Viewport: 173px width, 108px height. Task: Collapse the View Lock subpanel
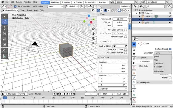[x=101, y=41]
